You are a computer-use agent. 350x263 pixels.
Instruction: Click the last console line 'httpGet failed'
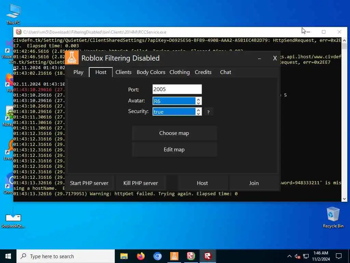(x=125, y=194)
